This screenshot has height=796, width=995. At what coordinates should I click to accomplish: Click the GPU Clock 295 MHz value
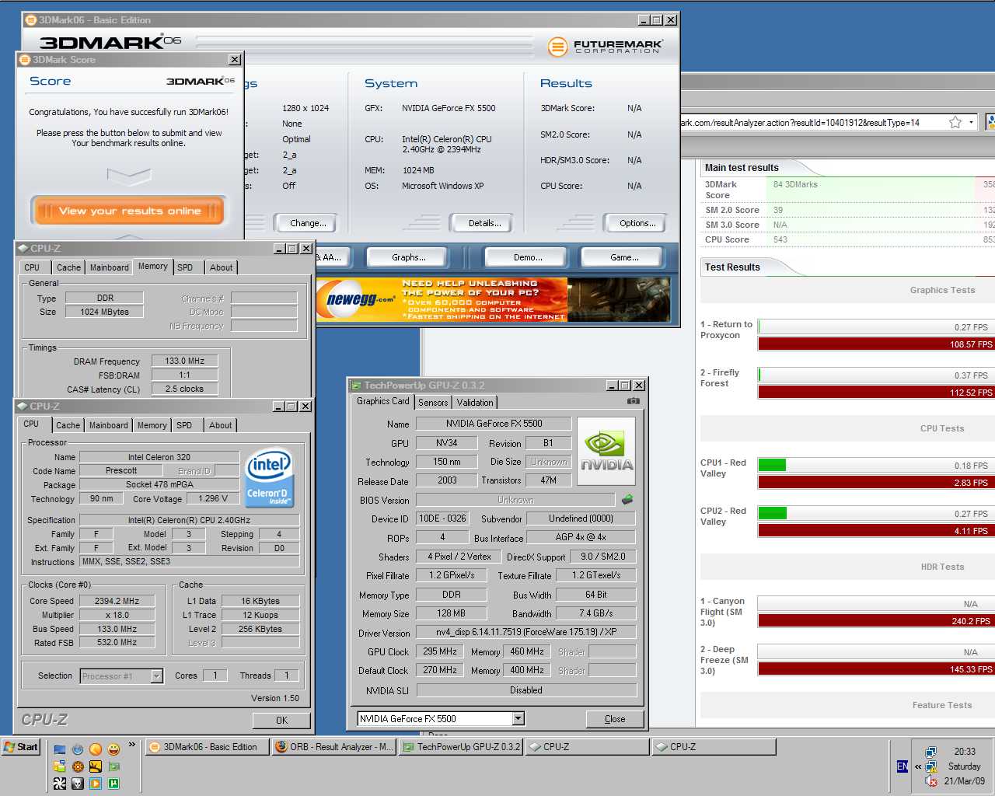coord(440,651)
